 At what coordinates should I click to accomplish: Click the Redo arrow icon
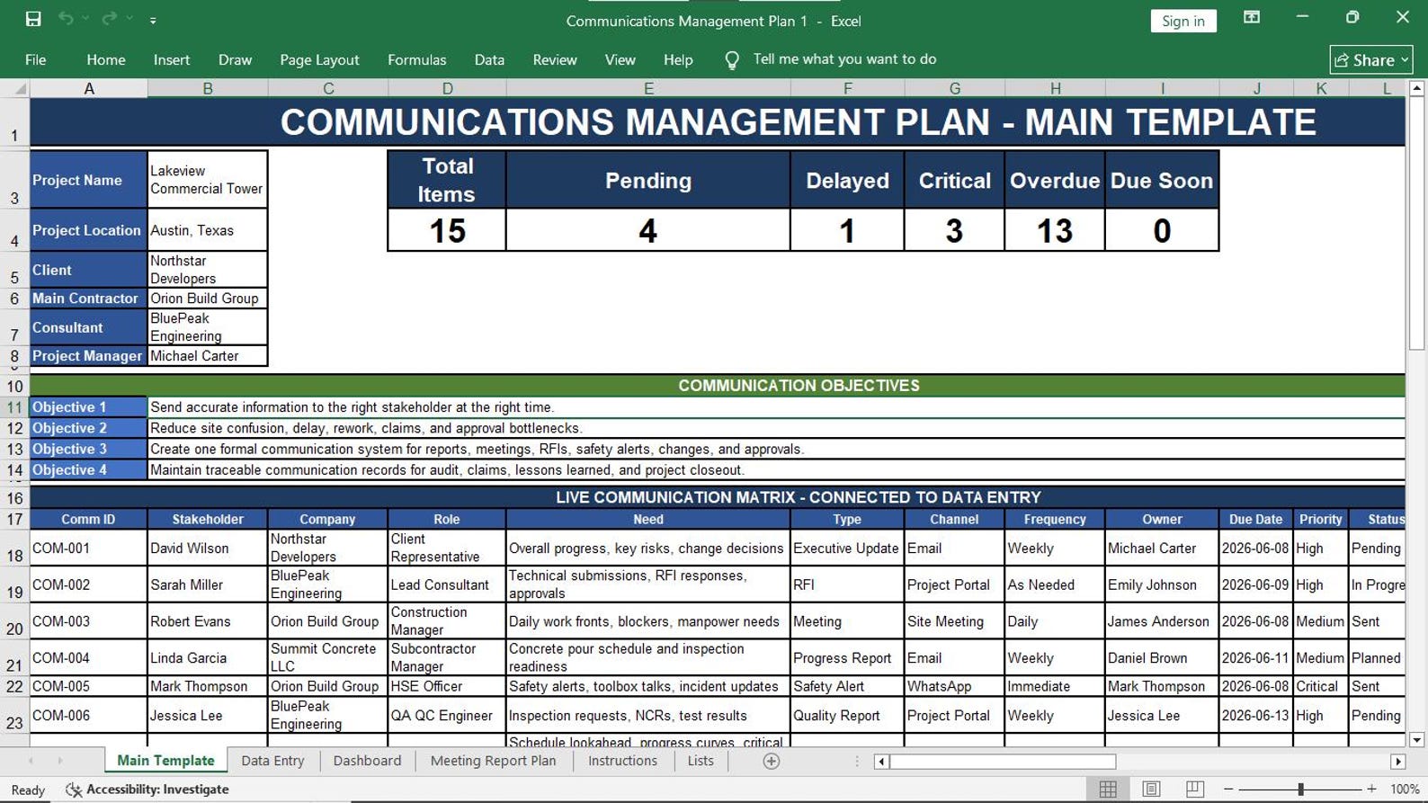click(x=109, y=19)
